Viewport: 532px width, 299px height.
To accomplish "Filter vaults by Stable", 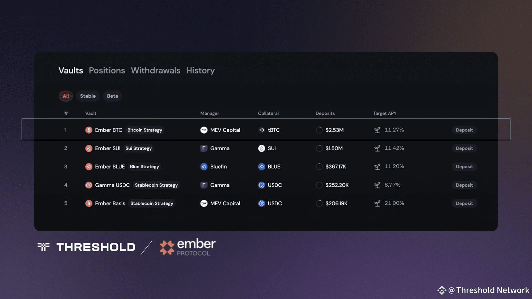I will [x=88, y=96].
